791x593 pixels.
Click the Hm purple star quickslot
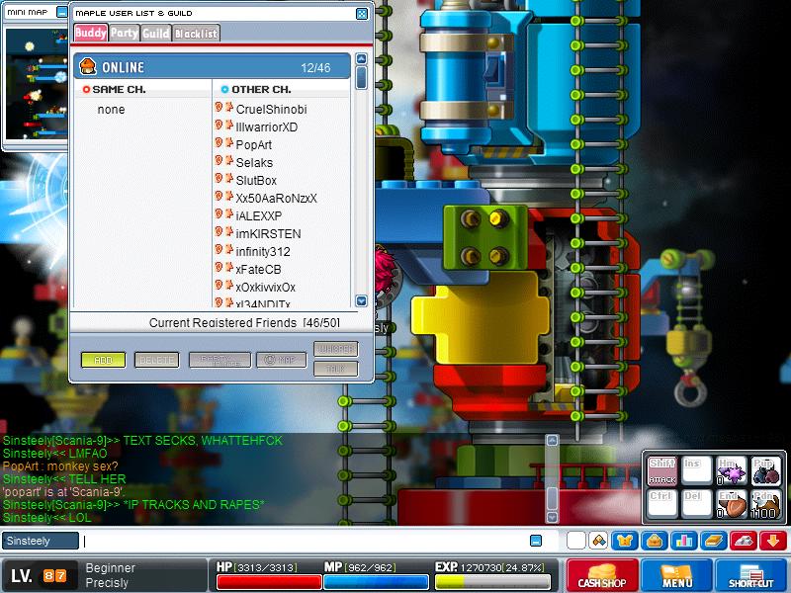coord(732,471)
